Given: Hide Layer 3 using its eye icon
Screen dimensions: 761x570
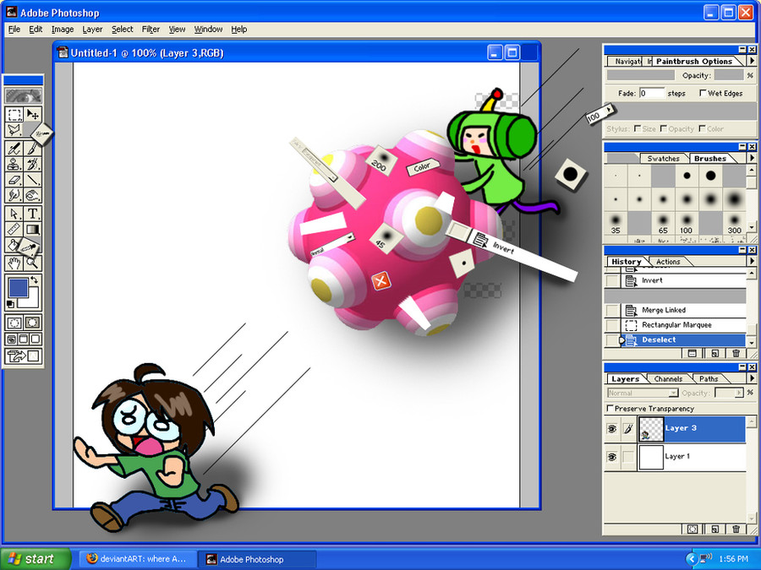Looking at the screenshot, I should (612, 429).
